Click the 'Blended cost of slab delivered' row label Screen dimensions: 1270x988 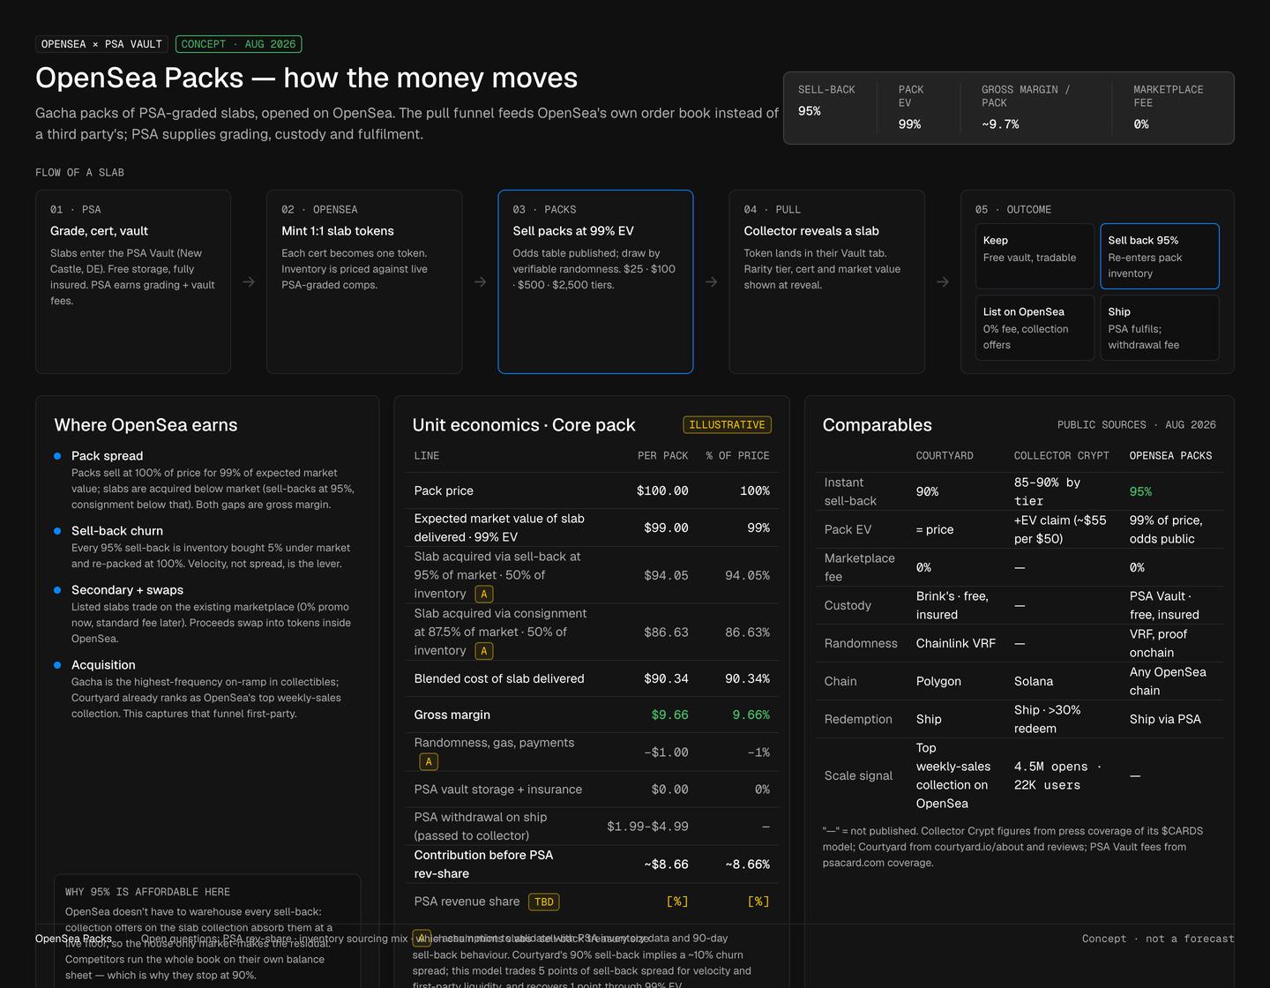coord(499,679)
